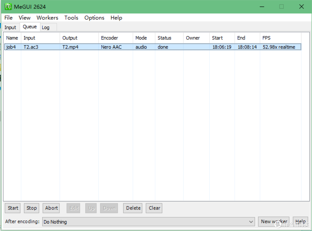Click the Delete button
The height and width of the screenshot is (231, 312).
(133, 208)
